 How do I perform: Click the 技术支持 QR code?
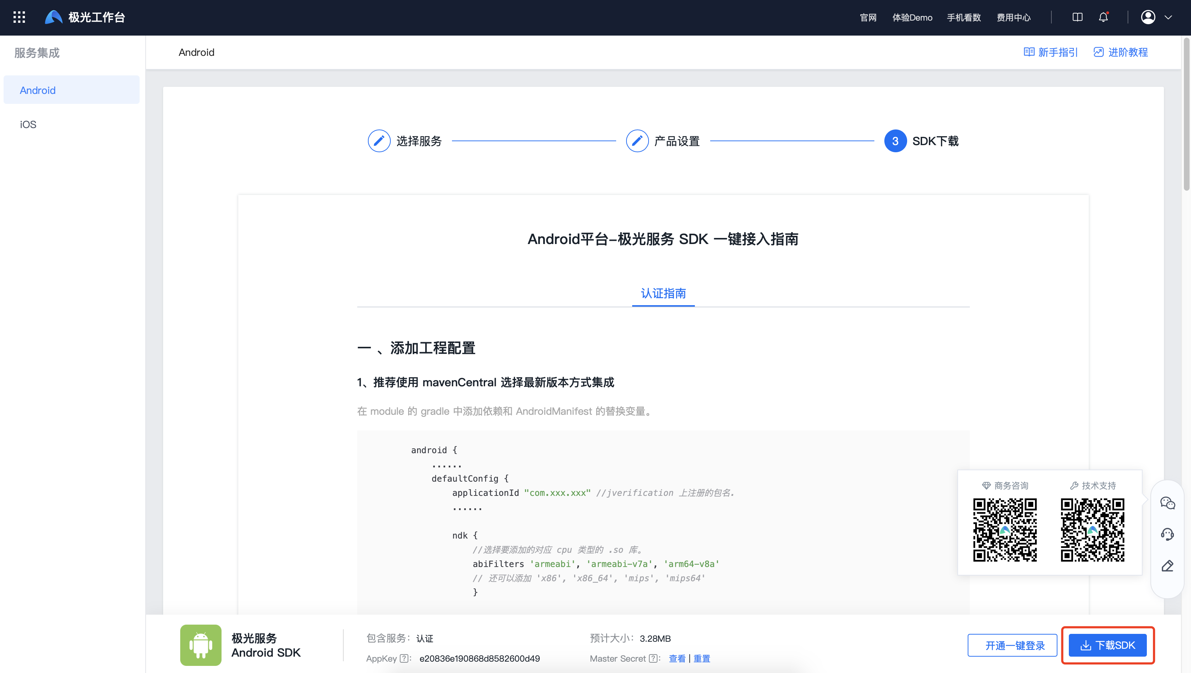[1092, 530]
